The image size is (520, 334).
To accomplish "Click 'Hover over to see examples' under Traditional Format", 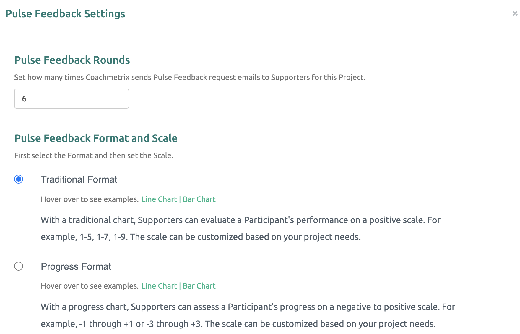I will [90, 199].
